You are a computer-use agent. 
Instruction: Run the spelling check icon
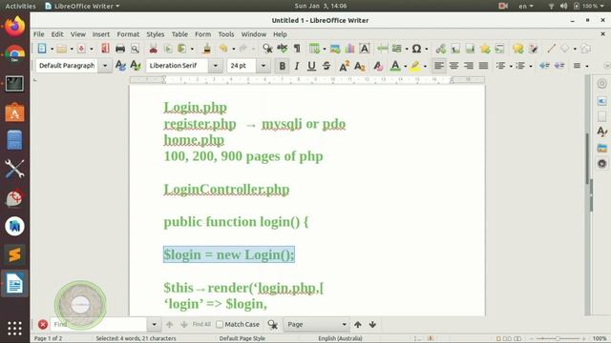coord(283,49)
